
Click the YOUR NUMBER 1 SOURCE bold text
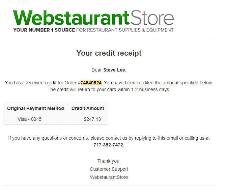(44, 30)
